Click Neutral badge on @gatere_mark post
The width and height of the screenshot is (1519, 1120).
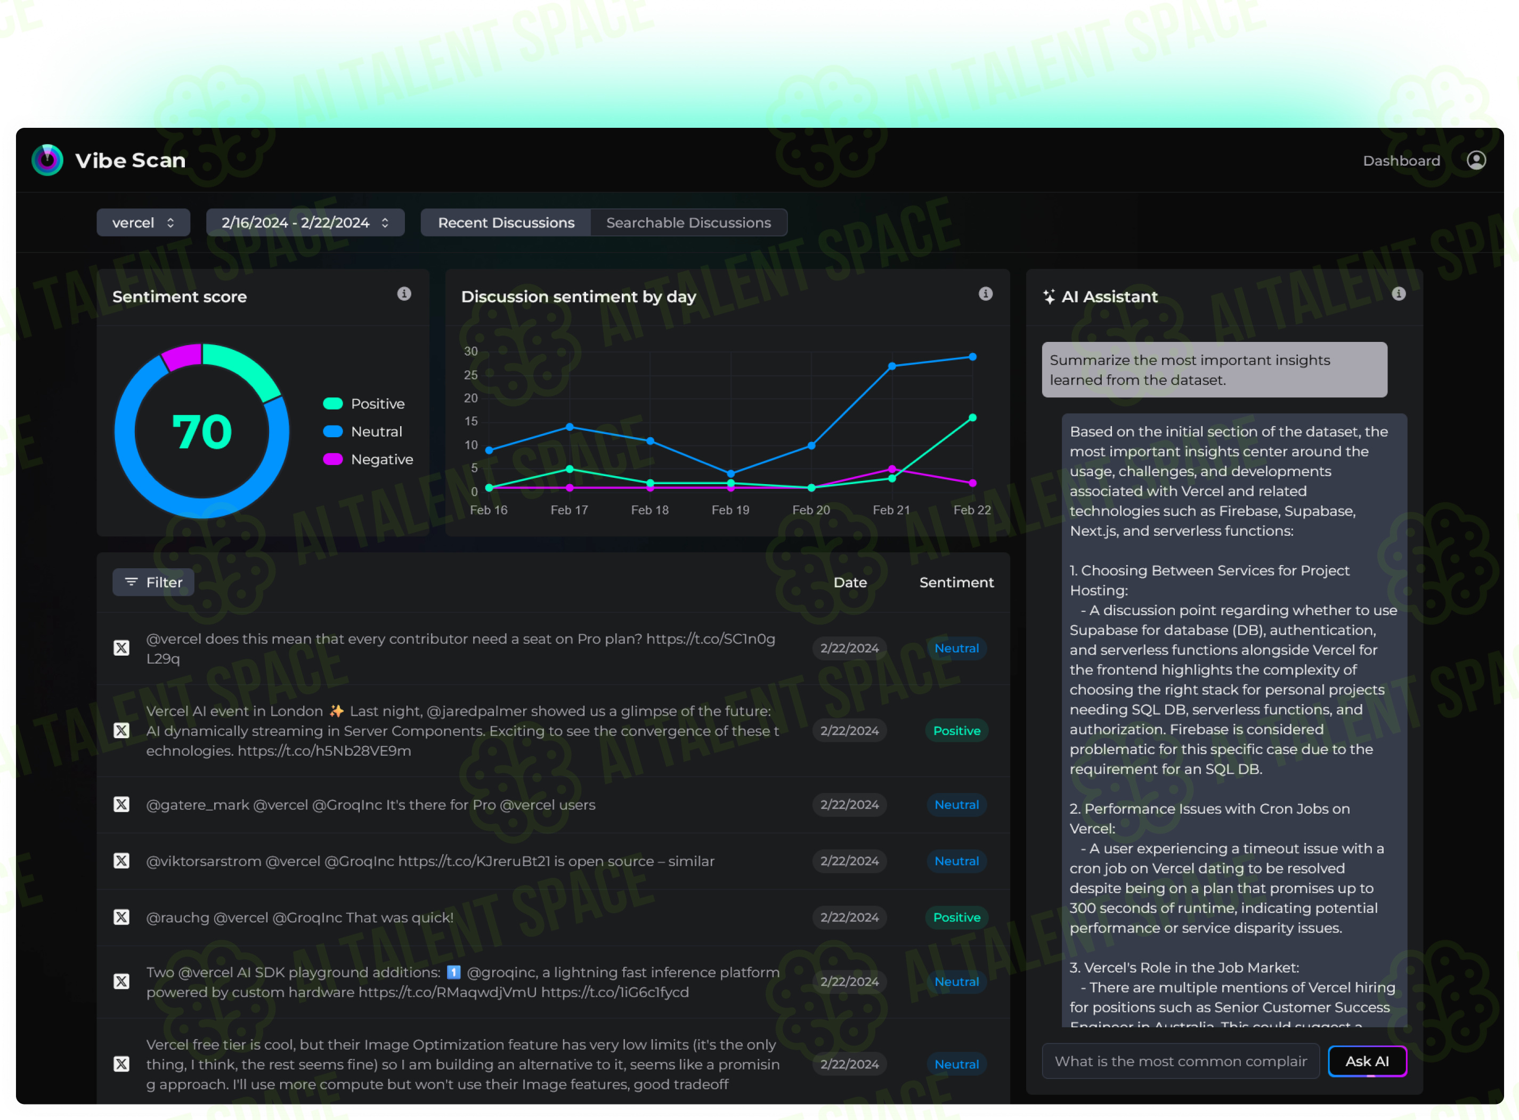[x=956, y=805]
